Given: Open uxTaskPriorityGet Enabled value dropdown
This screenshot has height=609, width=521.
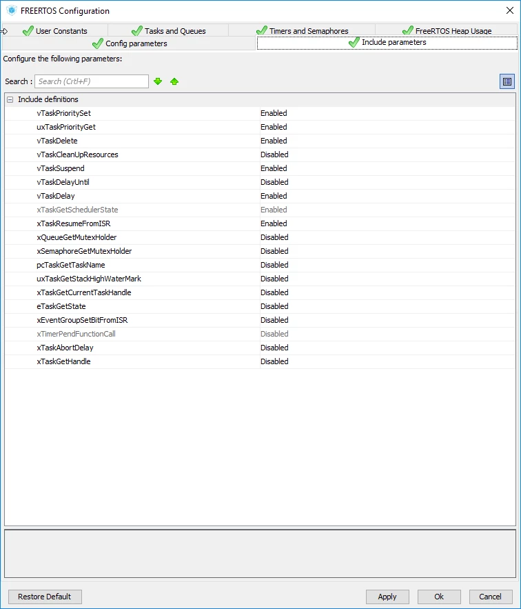Looking at the screenshot, I should pyautogui.click(x=274, y=127).
